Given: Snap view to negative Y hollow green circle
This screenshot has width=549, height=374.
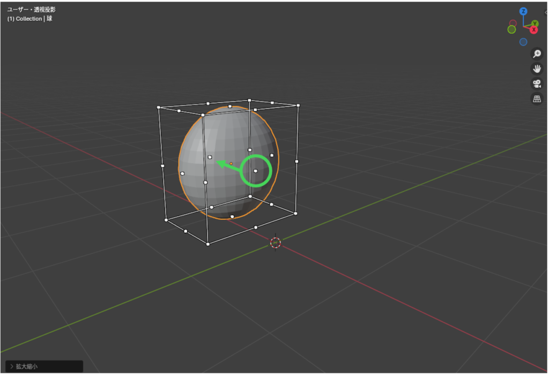Looking at the screenshot, I should click(x=511, y=30).
